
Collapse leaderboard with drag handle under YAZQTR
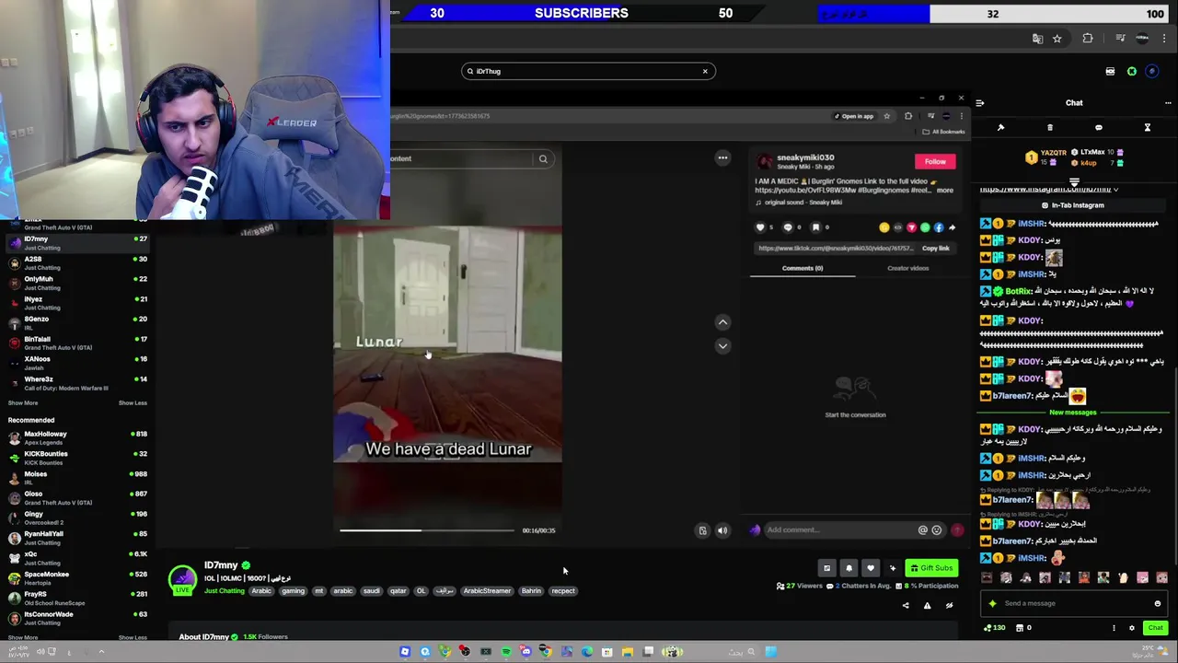click(x=1074, y=182)
